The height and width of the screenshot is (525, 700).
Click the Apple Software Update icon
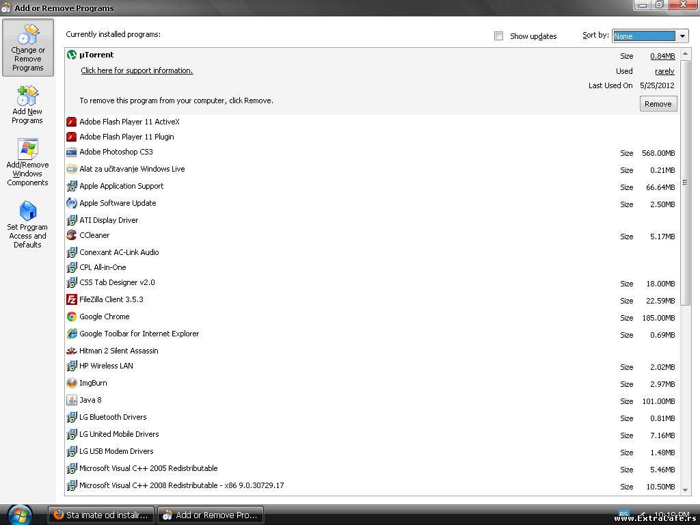coord(71,203)
